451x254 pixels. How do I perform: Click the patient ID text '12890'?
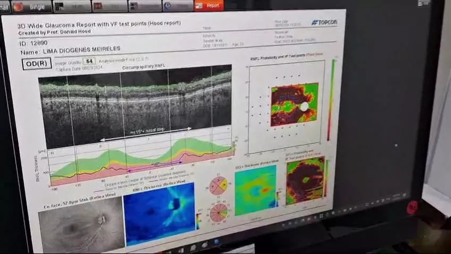39,43
